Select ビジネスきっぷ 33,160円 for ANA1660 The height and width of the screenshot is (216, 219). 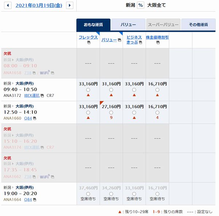(134, 113)
